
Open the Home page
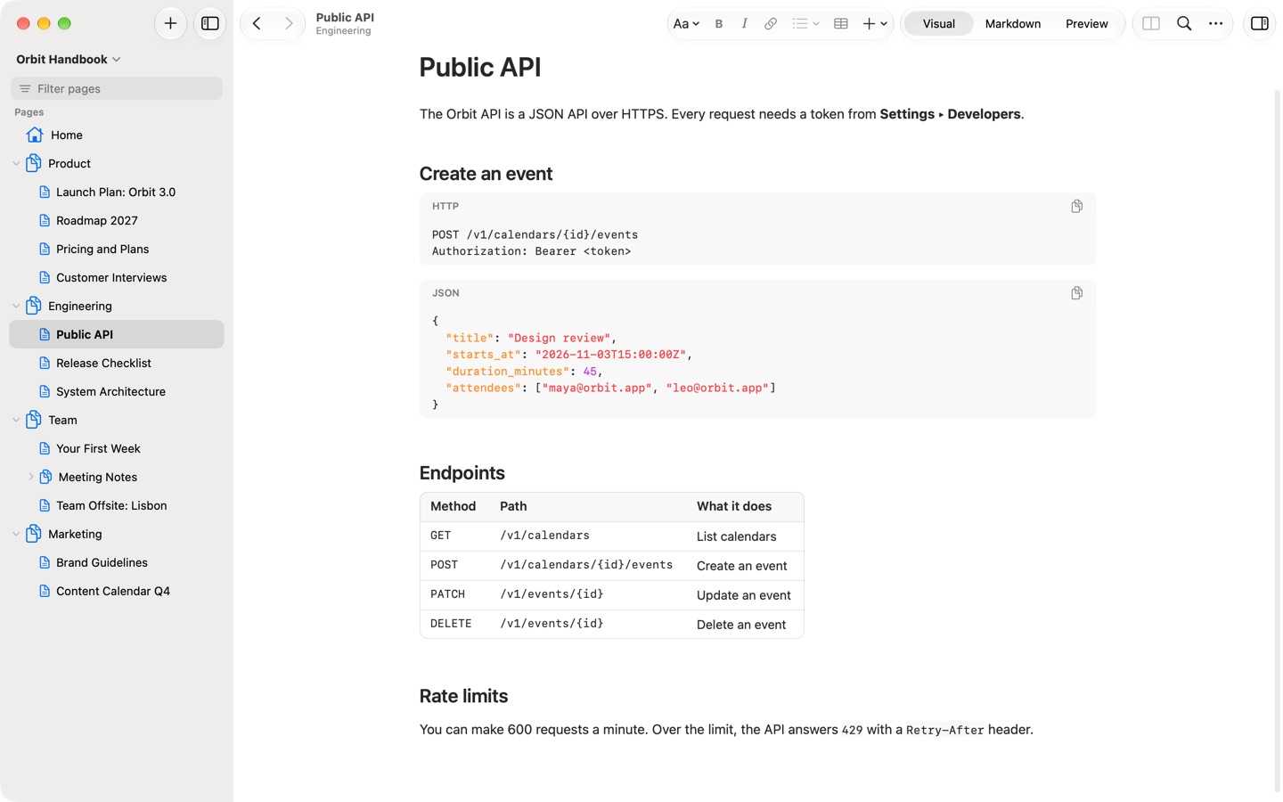click(x=116, y=135)
